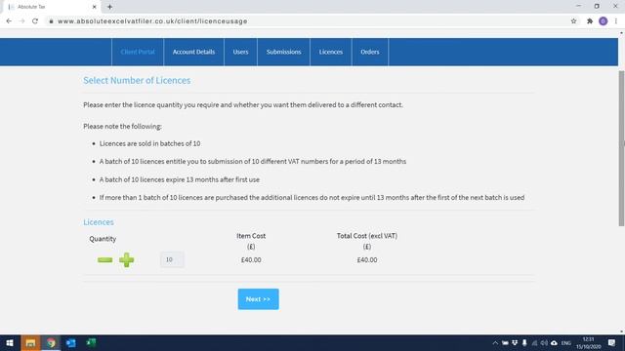This screenshot has width=625, height=351.
Task: View site info via the padlock icon
Action: (x=51, y=21)
